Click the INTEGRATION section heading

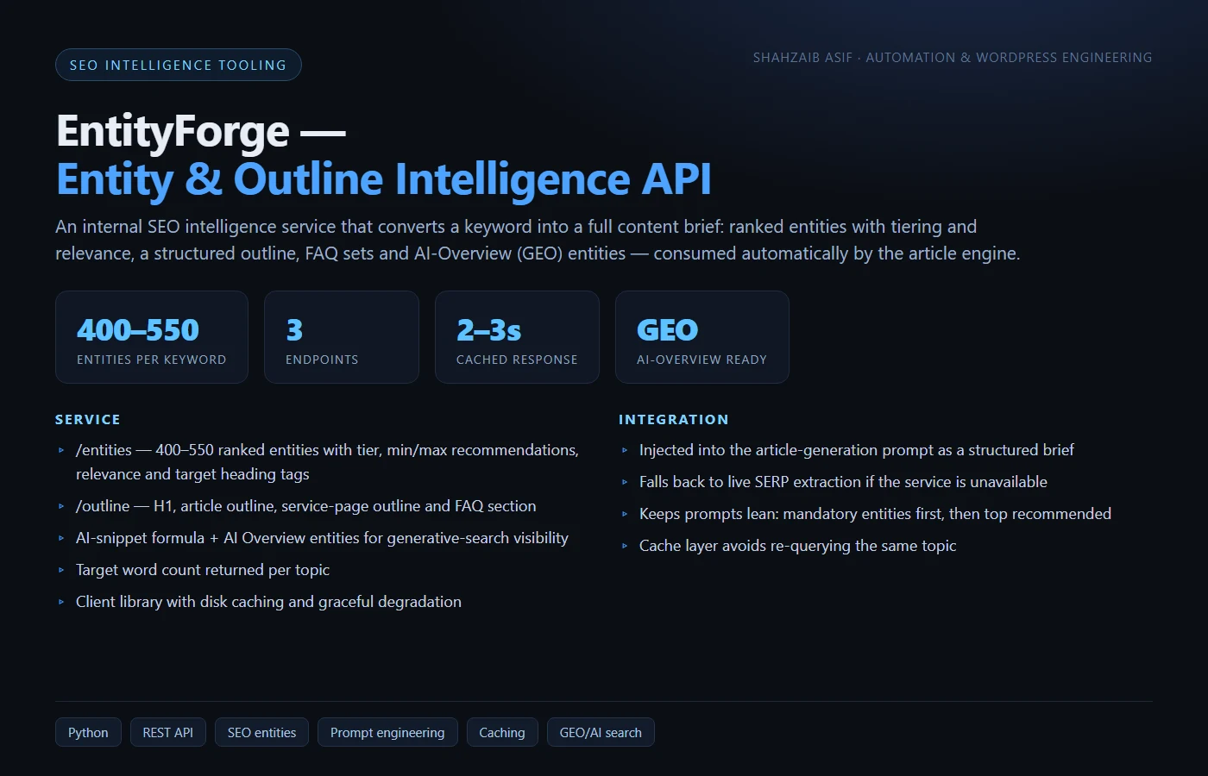point(674,420)
